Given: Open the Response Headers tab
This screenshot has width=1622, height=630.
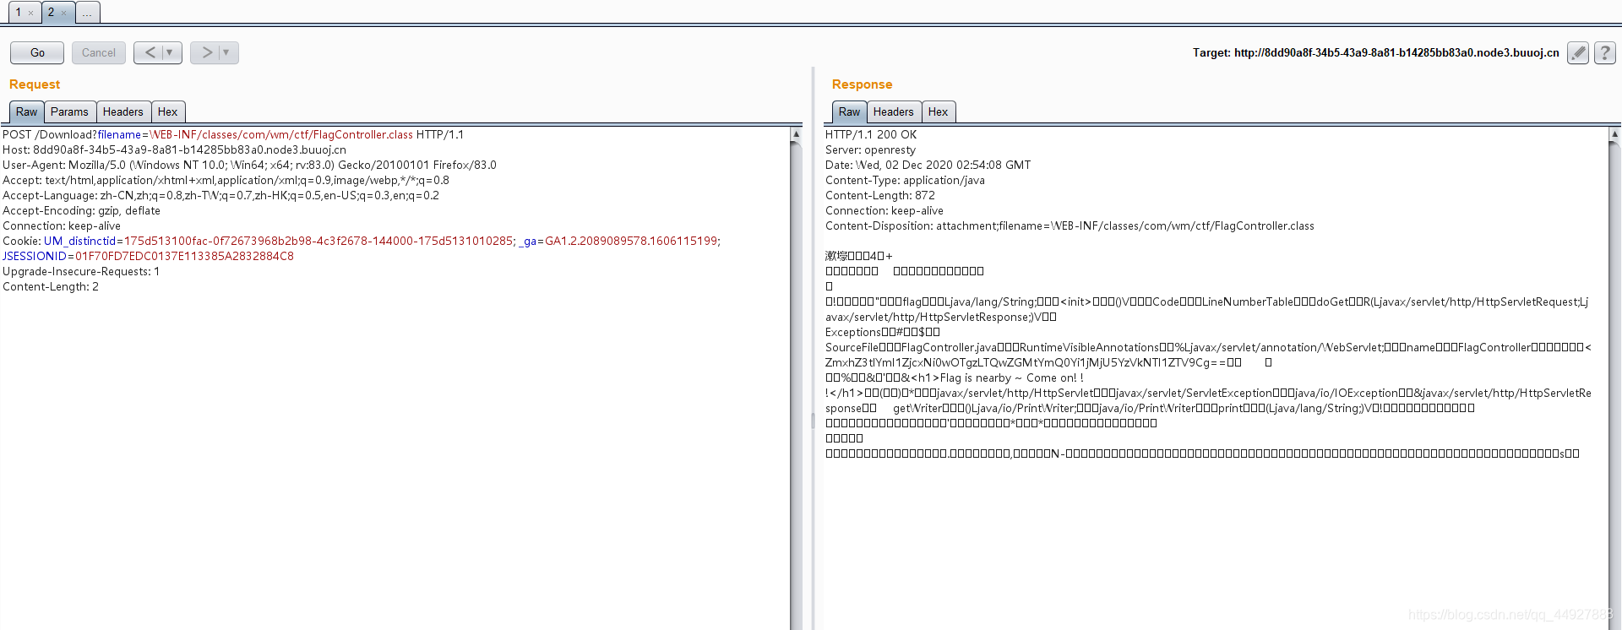Looking at the screenshot, I should [894, 111].
